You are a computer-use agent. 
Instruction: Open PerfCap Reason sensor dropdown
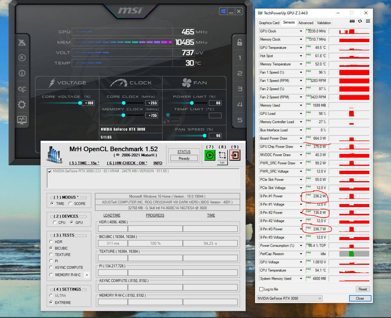click(x=301, y=254)
